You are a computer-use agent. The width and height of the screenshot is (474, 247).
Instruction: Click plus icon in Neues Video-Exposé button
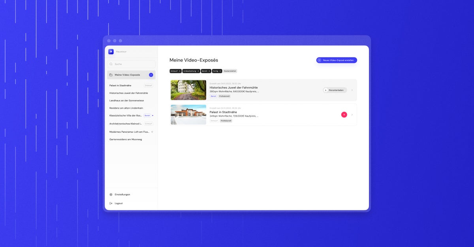point(320,60)
